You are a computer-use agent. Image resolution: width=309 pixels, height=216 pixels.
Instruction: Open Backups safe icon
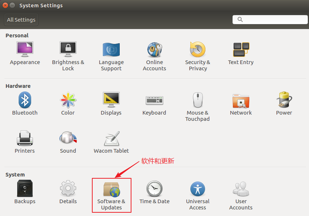pos(25,188)
